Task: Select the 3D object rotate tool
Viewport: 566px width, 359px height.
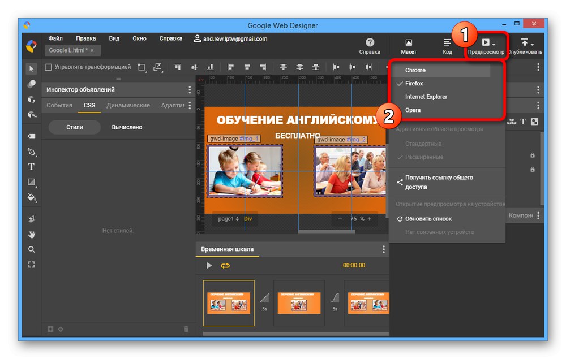Action: pos(31,99)
